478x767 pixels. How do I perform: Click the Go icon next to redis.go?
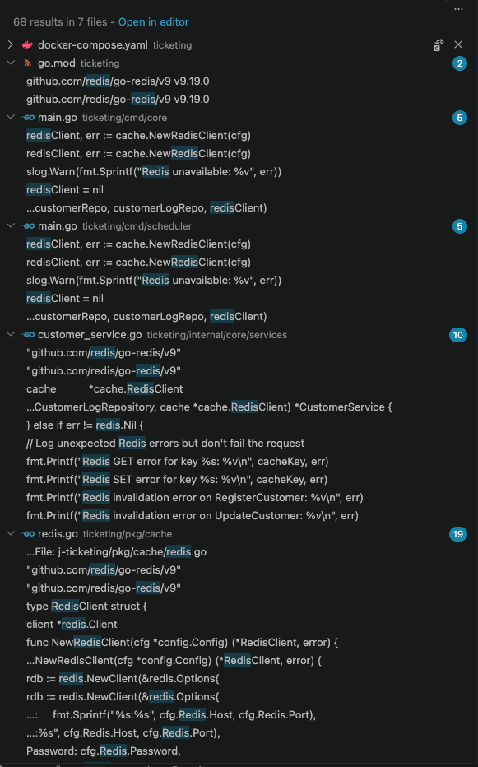tap(28, 533)
